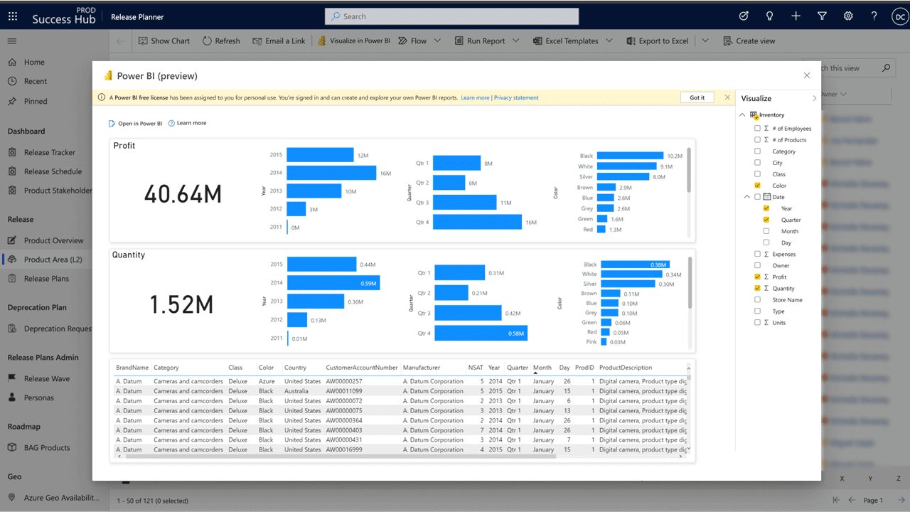Collapse the Inventory table tree

tap(743, 114)
